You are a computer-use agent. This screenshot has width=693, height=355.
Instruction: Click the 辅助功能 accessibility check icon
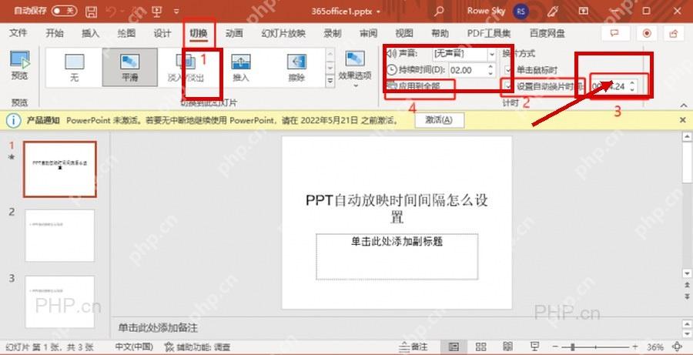pos(169,347)
